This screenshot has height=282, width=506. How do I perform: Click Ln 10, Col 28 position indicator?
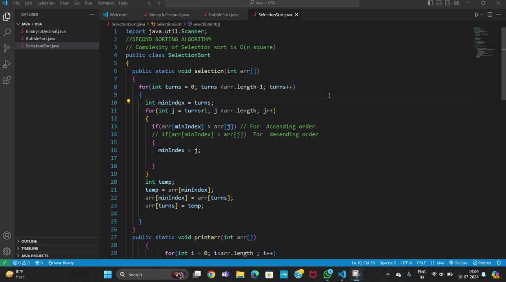pyautogui.click(x=363, y=263)
